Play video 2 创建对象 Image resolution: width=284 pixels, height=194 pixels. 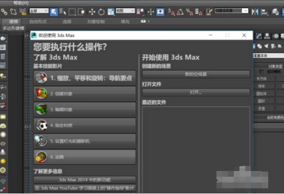point(85,94)
